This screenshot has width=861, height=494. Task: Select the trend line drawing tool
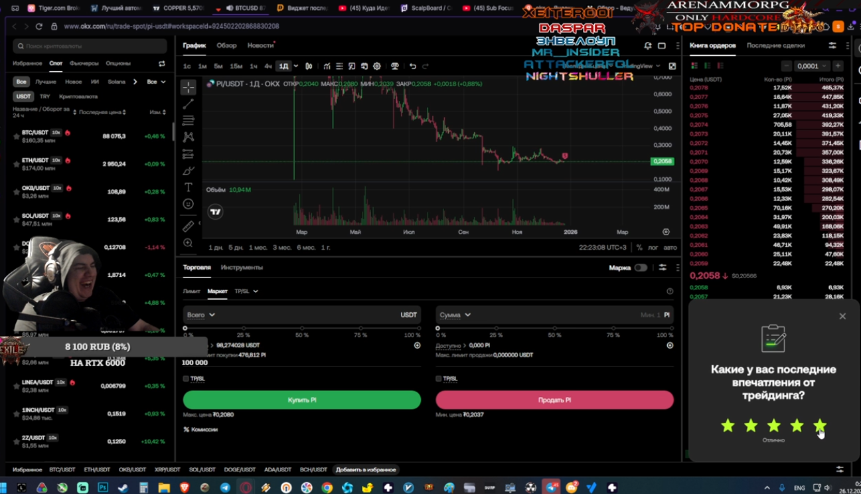click(x=189, y=104)
